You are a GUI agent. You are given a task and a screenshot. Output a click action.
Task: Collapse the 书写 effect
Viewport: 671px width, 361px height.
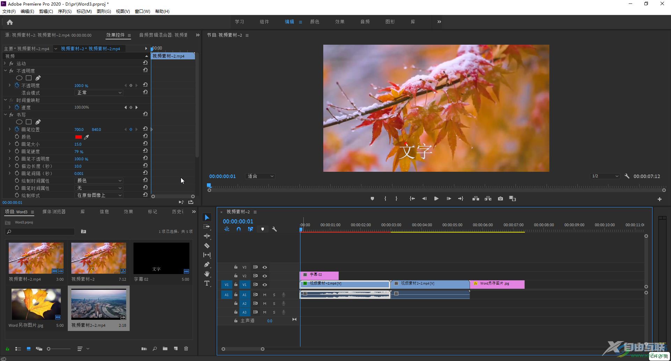pyautogui.click(x=5, y=115)
